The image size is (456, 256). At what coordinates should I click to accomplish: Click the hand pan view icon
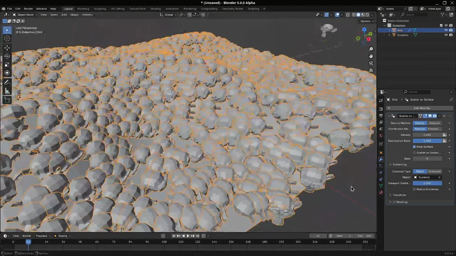point(371,56)
